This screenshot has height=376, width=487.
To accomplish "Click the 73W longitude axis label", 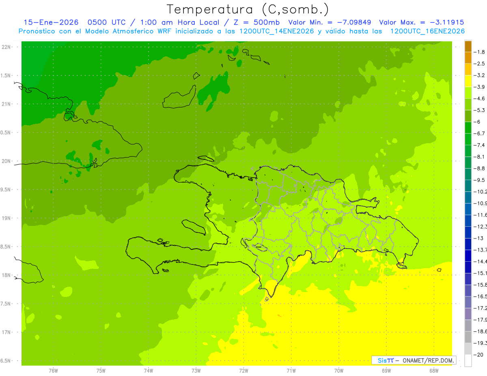I will (196, 371).
